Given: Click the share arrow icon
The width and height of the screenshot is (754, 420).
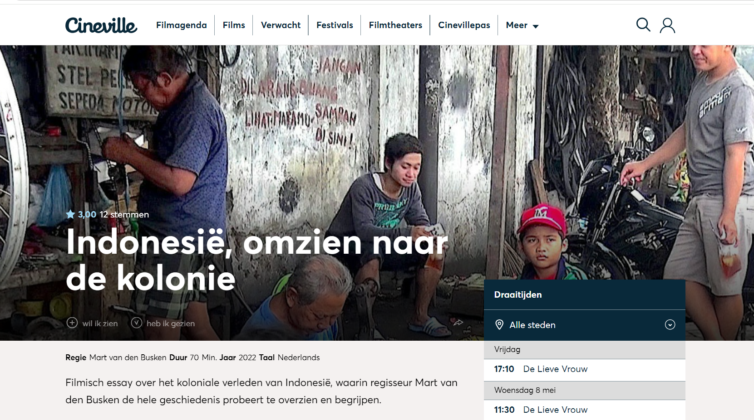Looking at the screenshot, I should coord(458,323).
